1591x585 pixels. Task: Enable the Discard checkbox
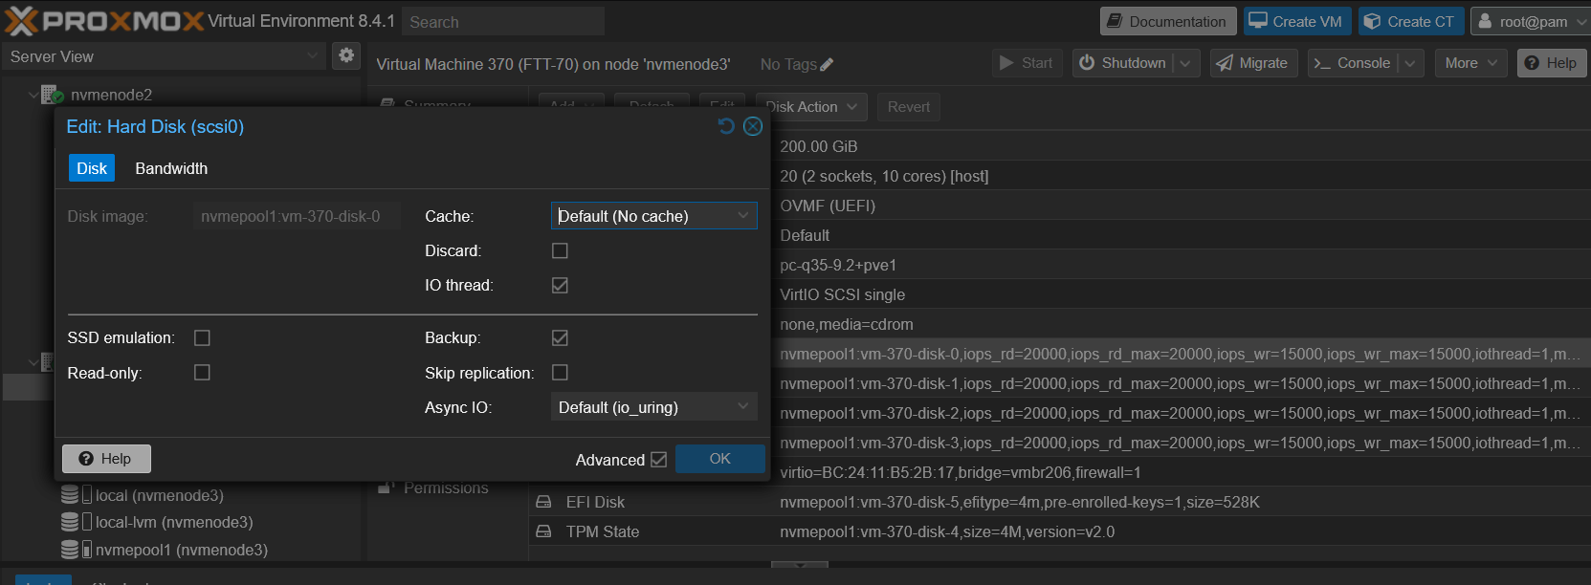click(x=560, y=250)
